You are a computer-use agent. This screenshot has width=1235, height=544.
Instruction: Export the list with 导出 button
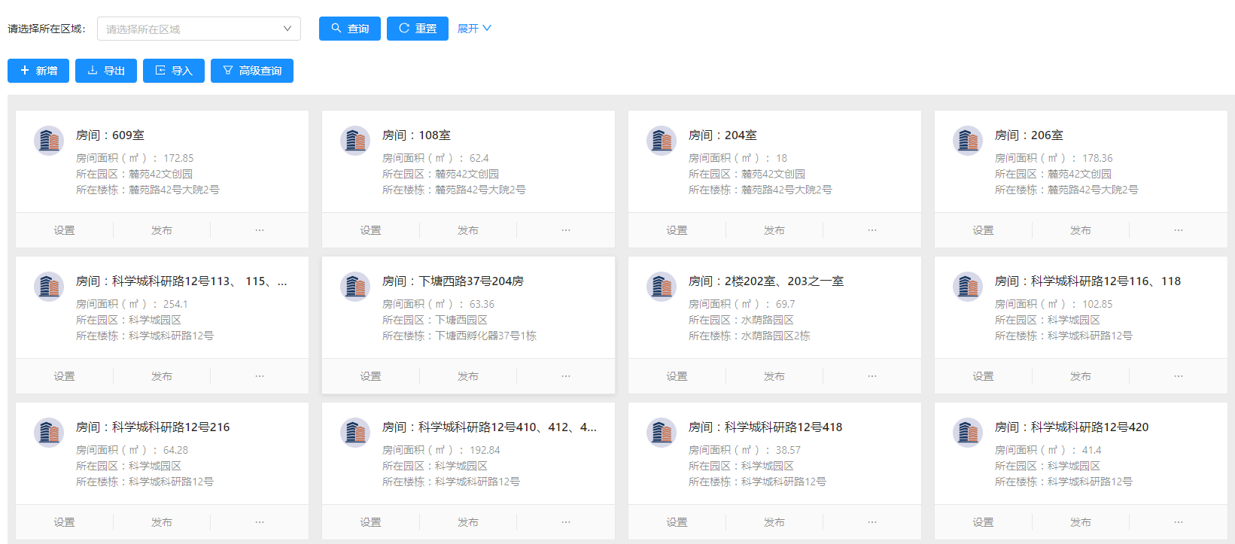tap(106, 71)
